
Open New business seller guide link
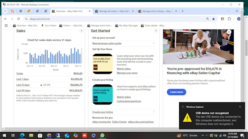point(107,43)
